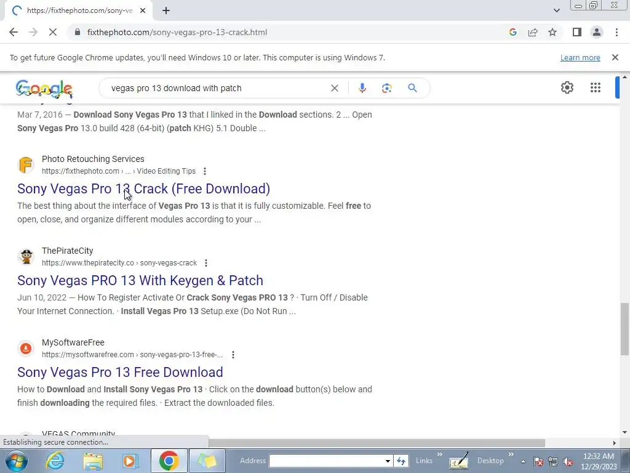Share this page icon

(533, 32)
